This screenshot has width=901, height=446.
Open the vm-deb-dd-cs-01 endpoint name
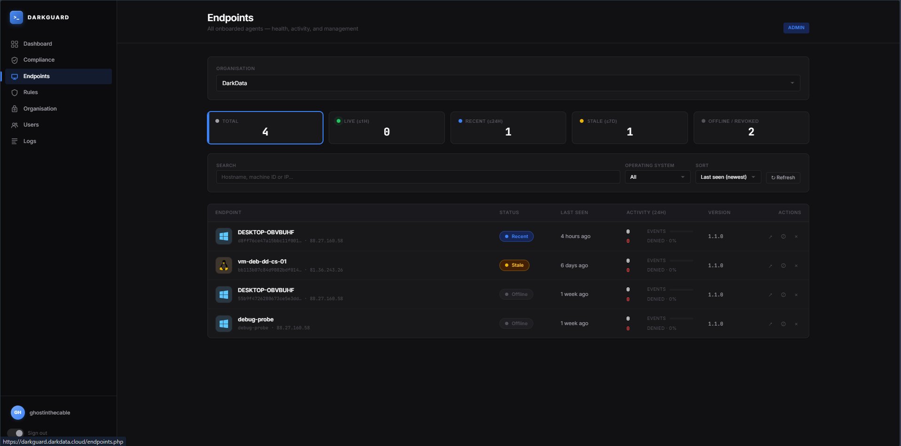262,262
